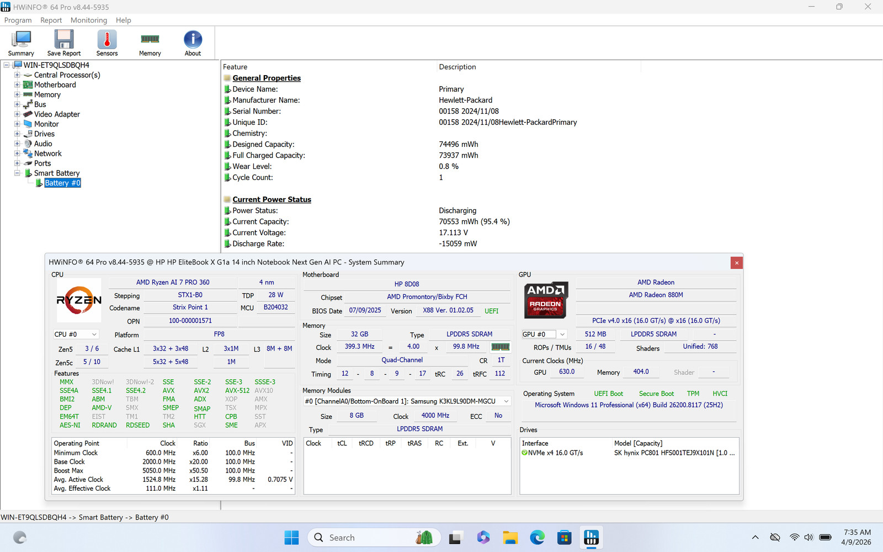This screenshot has height=552, width=883.
Task: Open the Memory toolbar icon
Action: click(150, 43)
